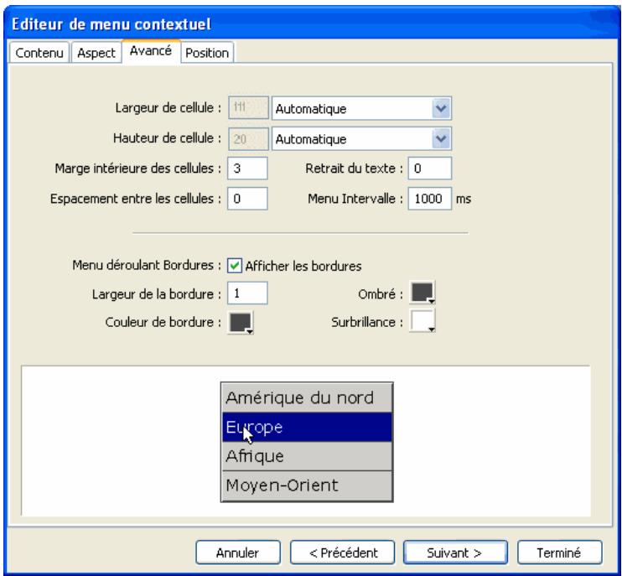Open the Surbrillance color swatch
The width and height of the screenshot is (622, 576).
coord(422,320)
